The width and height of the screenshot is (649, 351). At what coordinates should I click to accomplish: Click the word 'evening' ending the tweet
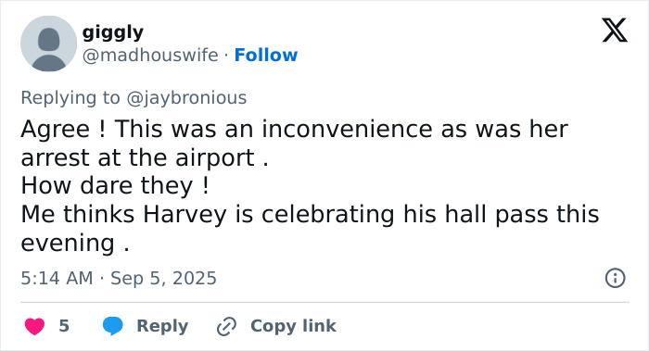point(68,243)
